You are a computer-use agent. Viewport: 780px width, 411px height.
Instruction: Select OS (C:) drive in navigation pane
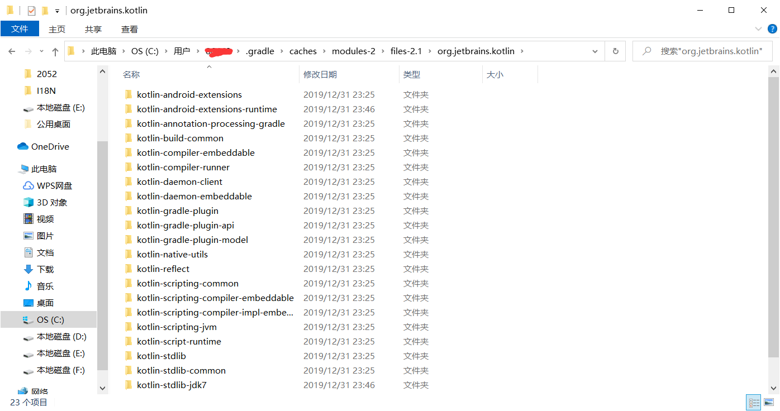[x=49, y=319]
